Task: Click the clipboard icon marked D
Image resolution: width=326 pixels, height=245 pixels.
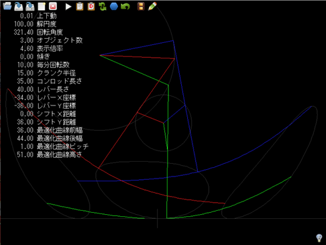Action: point(91,6)
